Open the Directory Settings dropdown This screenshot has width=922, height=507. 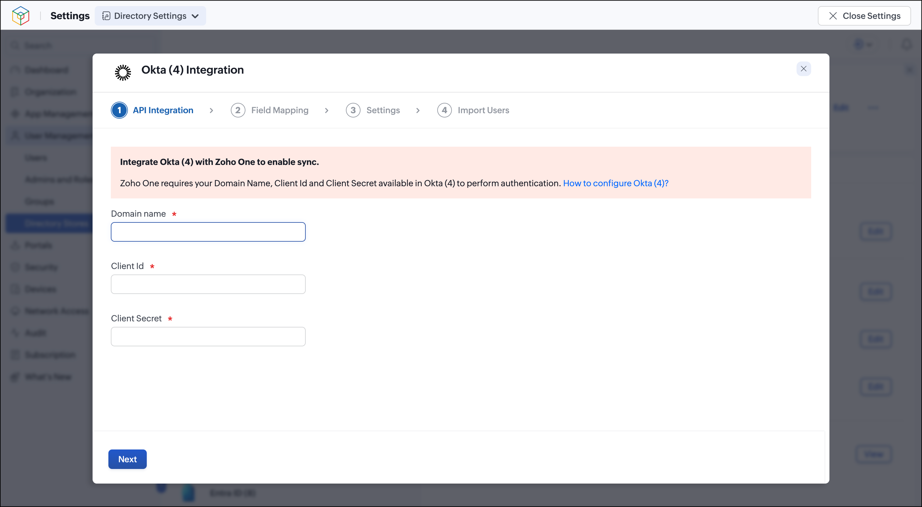click(x=150, y=16)
